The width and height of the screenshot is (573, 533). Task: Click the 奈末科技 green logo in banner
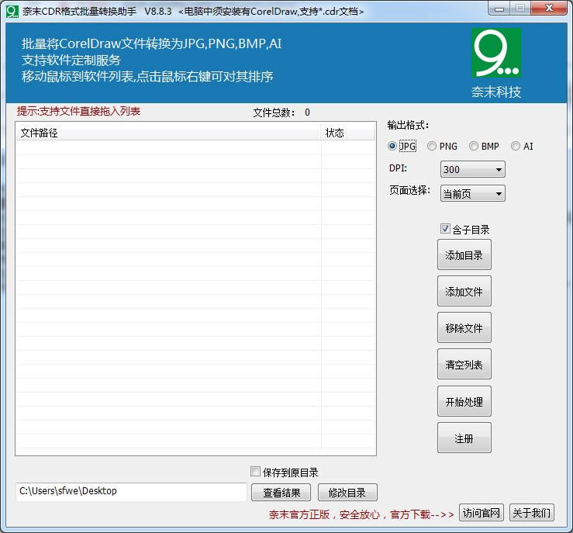pos(496,53)
